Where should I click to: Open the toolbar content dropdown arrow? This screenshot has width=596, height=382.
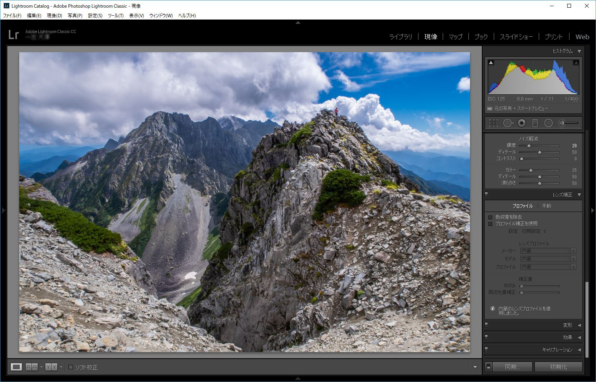point(475,367)
